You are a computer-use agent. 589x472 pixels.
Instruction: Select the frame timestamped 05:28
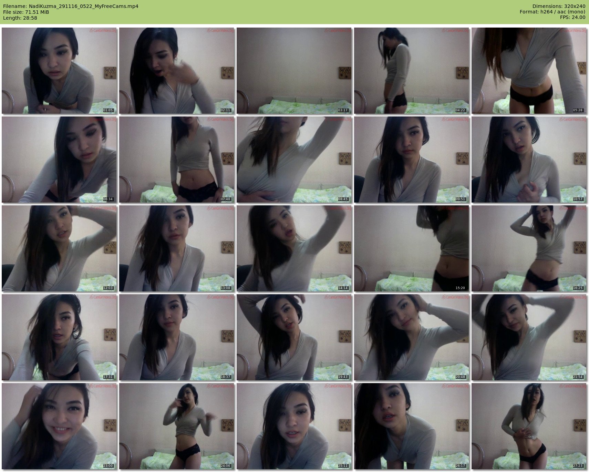529,71
